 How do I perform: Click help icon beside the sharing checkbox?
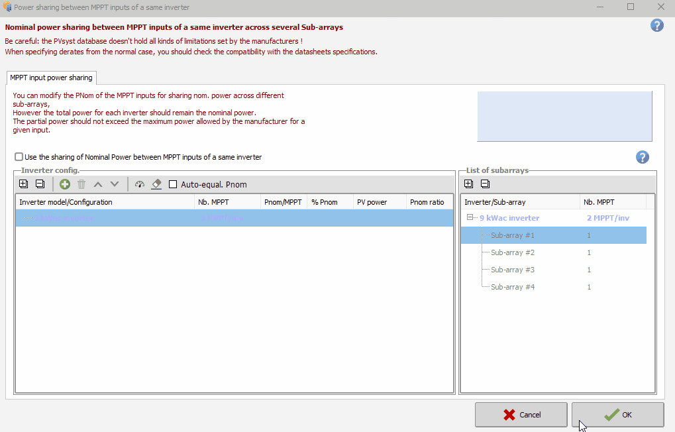coord(642,157)
